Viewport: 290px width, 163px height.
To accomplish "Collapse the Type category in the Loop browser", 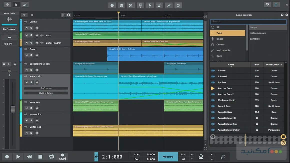I will tap(227, 33).
